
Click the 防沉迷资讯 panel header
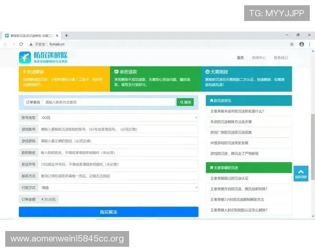pyautogui.click(x=249, y=100)
